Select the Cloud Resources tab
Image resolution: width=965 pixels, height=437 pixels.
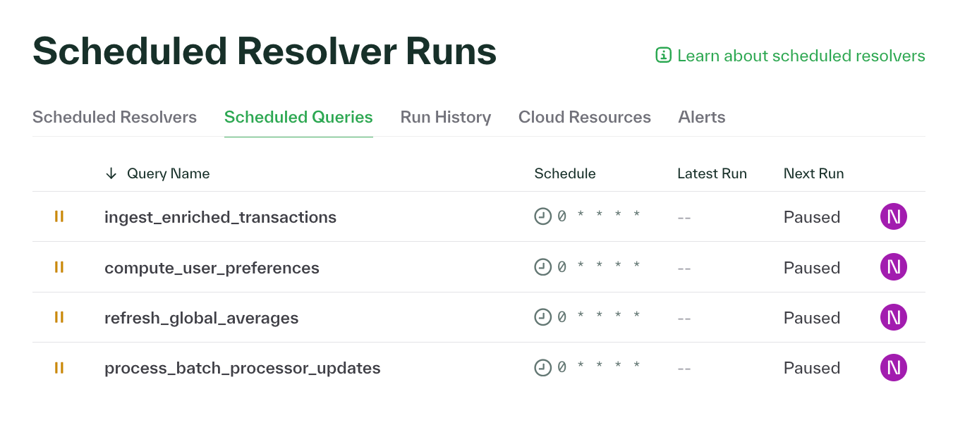(x=584, y=117)
